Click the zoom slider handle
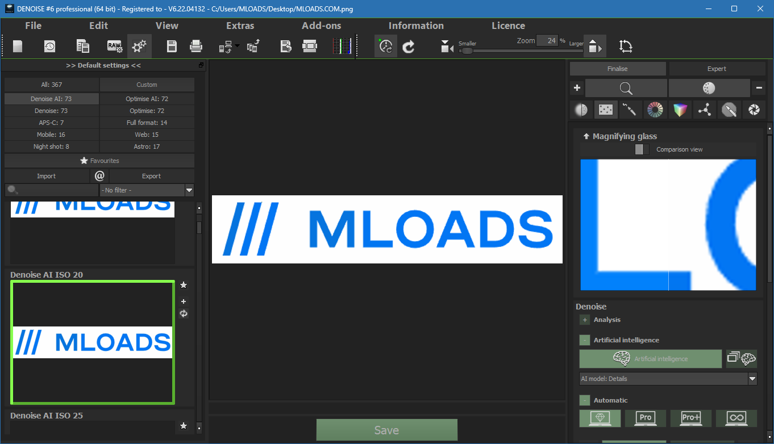The image size is (774, 444). [x=467, y=51]
